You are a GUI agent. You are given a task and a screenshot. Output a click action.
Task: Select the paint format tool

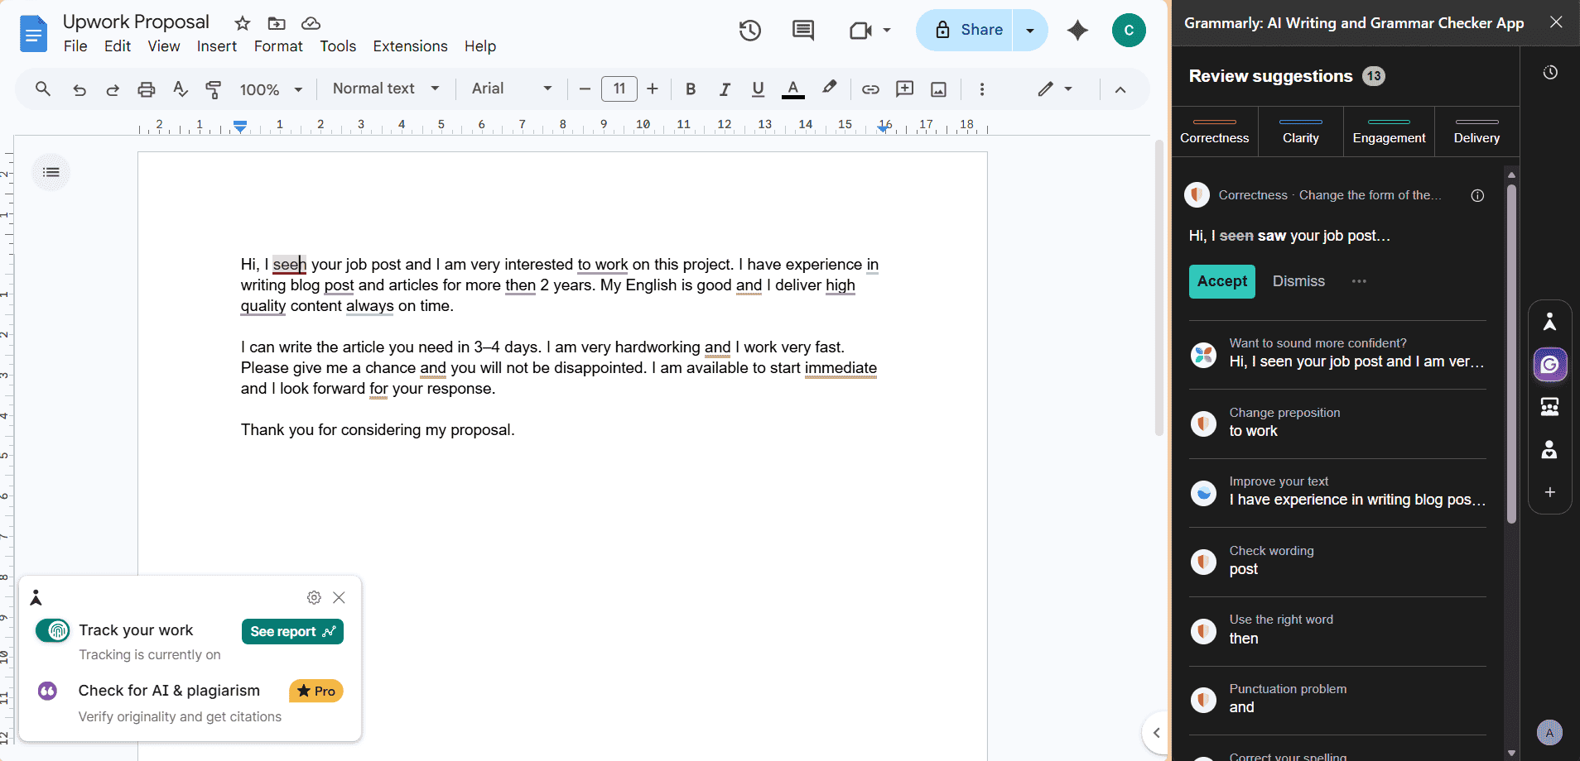click(214, 89)
